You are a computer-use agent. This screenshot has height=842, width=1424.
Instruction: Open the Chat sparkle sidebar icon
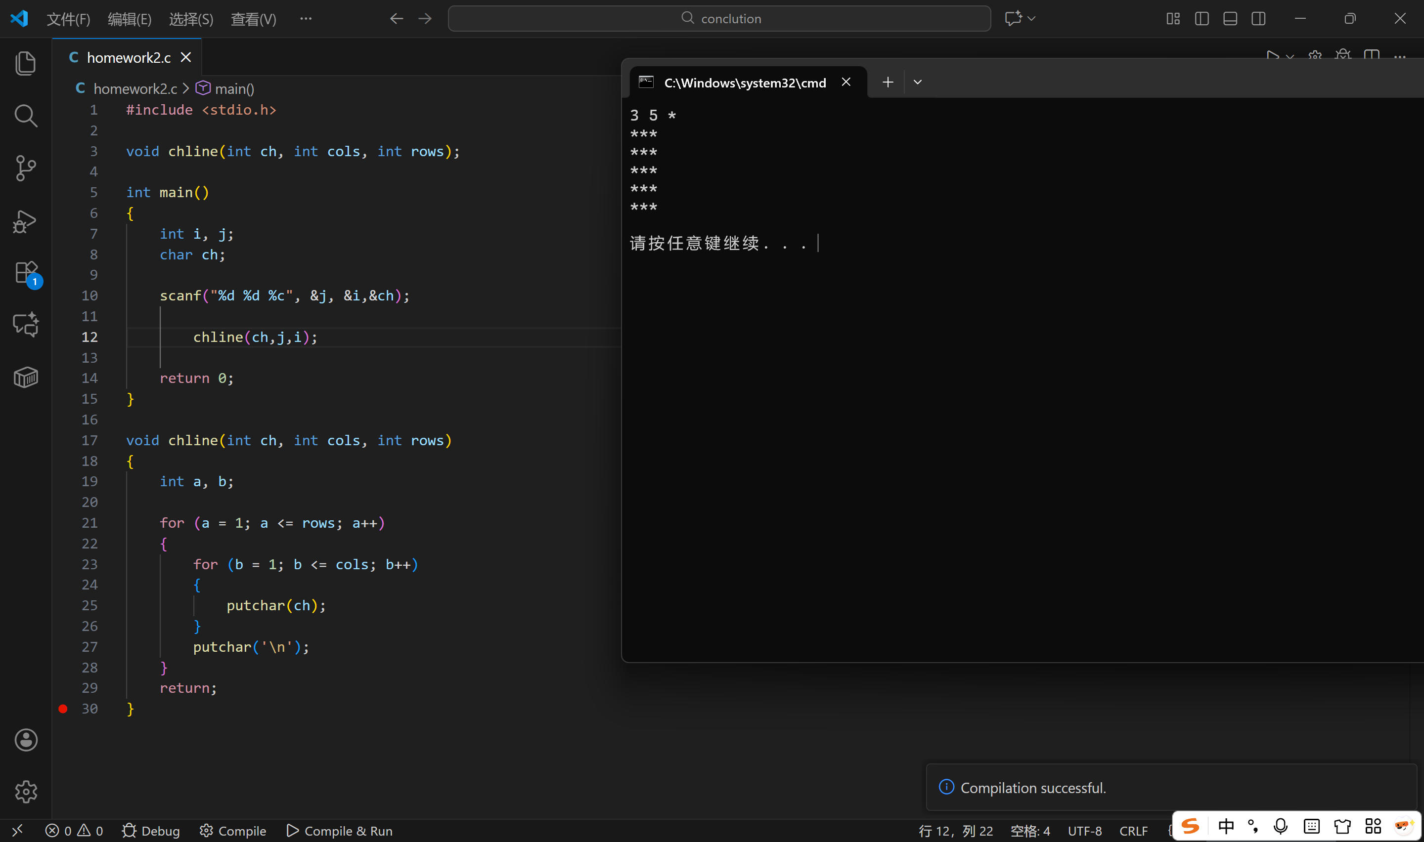tap(26, 325)
